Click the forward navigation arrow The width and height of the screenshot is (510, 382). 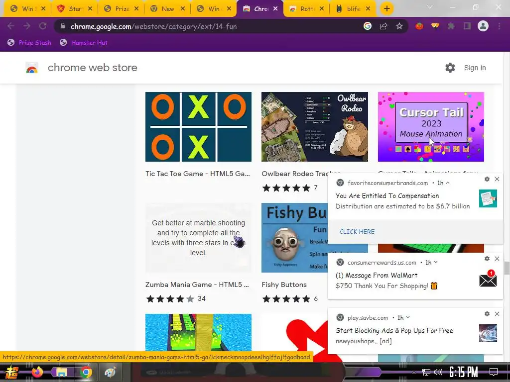coord(27,26)
